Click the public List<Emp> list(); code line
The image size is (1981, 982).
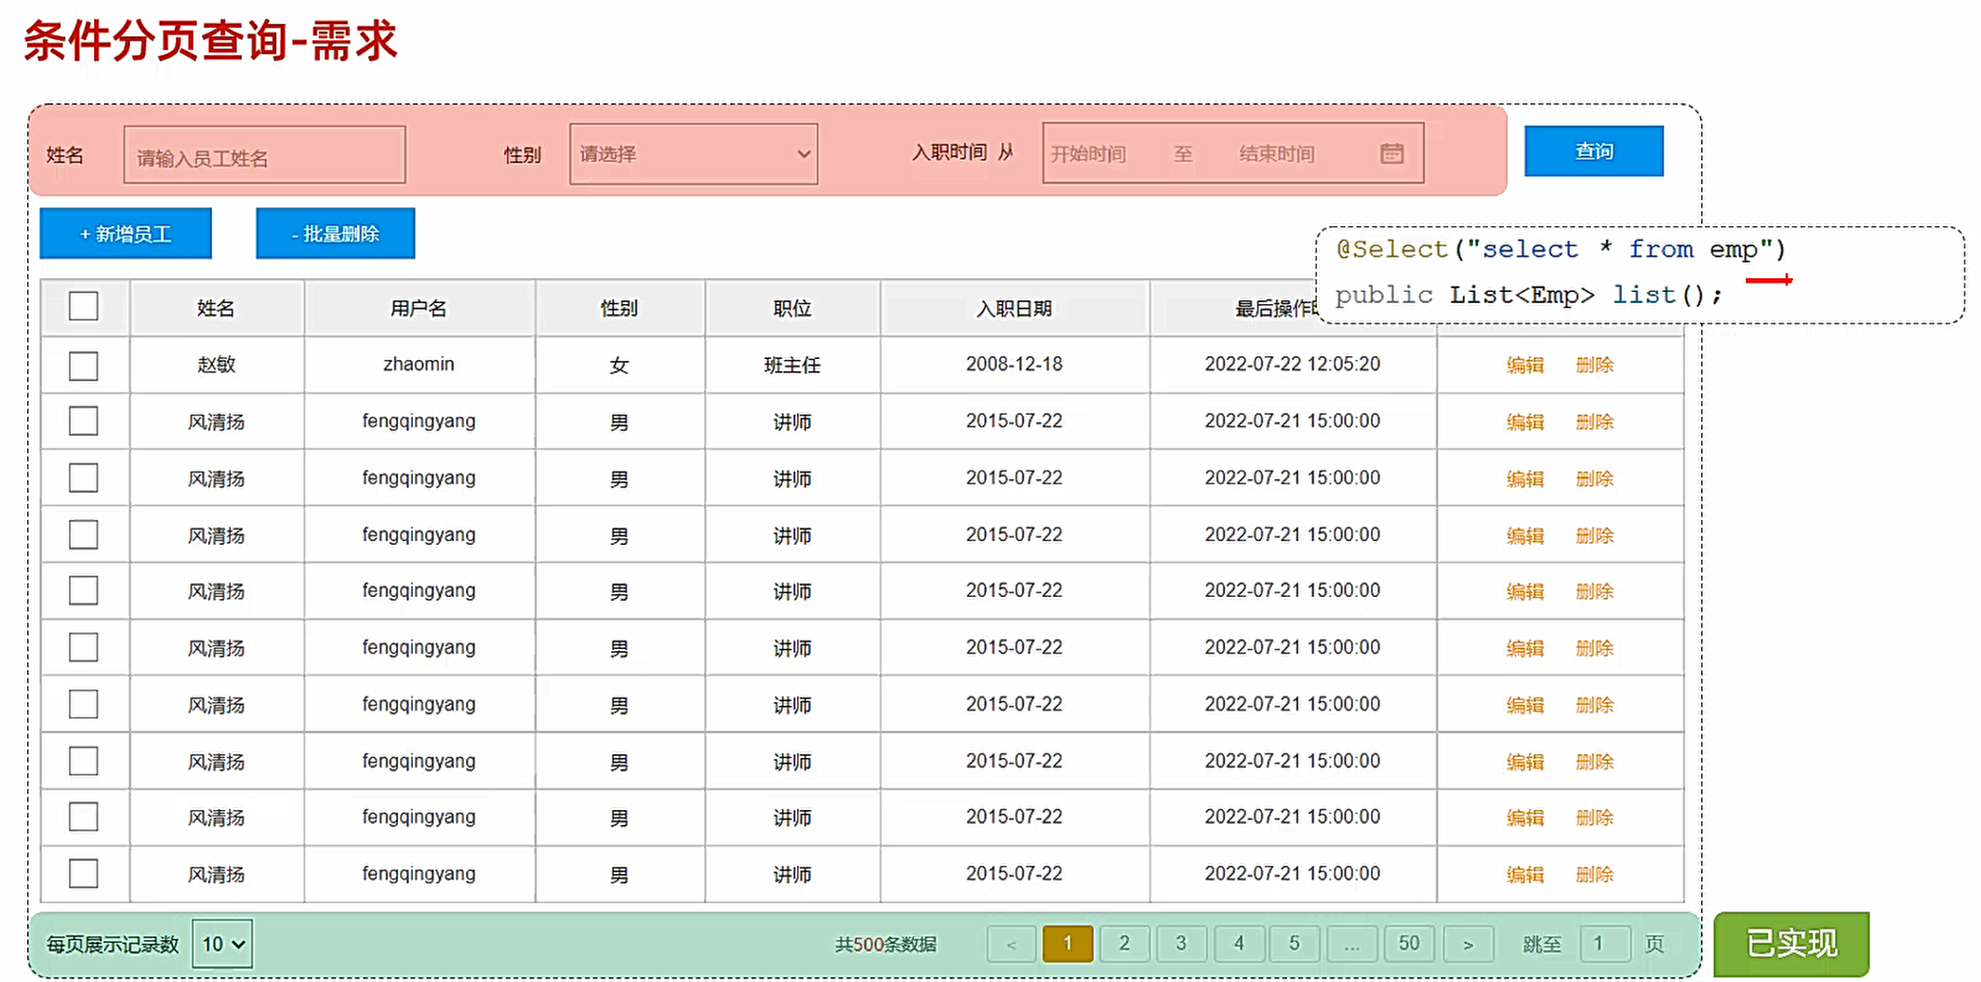click(1528, 295)
